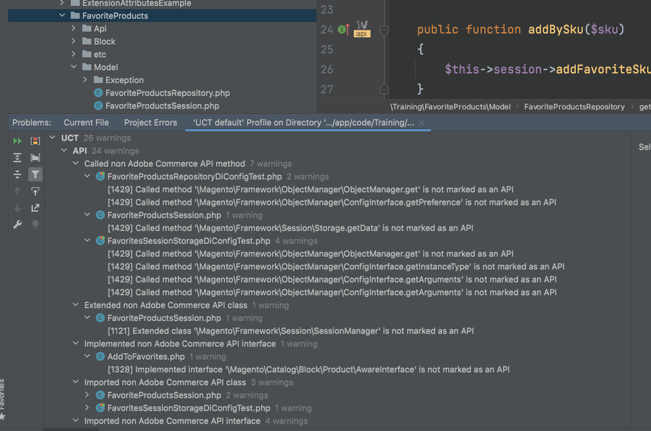Expand the Imported non Adobe Commerce API interface group
Screen dimensions: 651x431
pos(76,421)
